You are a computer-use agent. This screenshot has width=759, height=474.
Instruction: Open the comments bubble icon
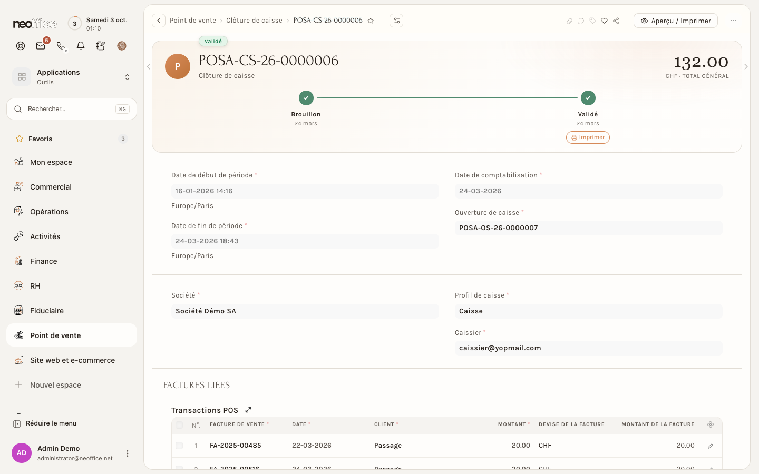pos(581,21)
